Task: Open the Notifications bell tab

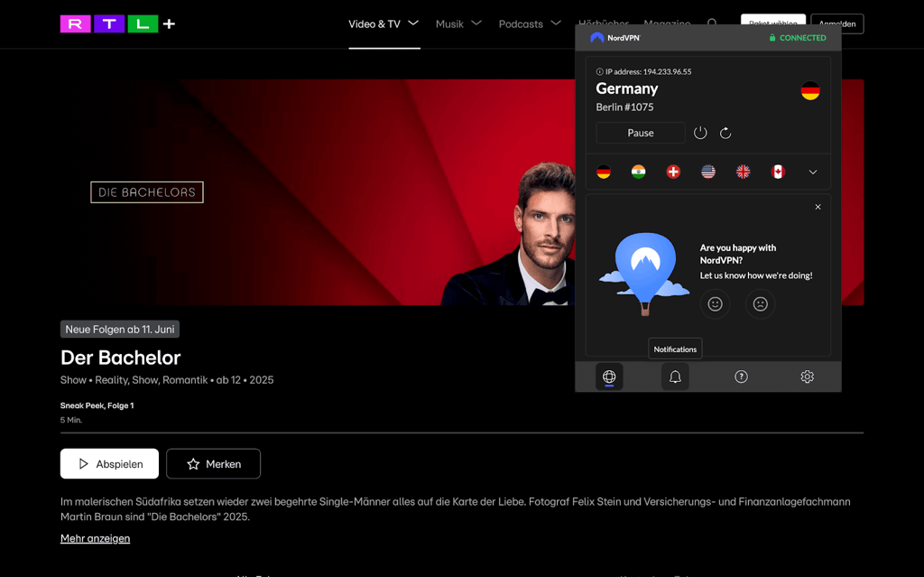Action: [675, 377]
